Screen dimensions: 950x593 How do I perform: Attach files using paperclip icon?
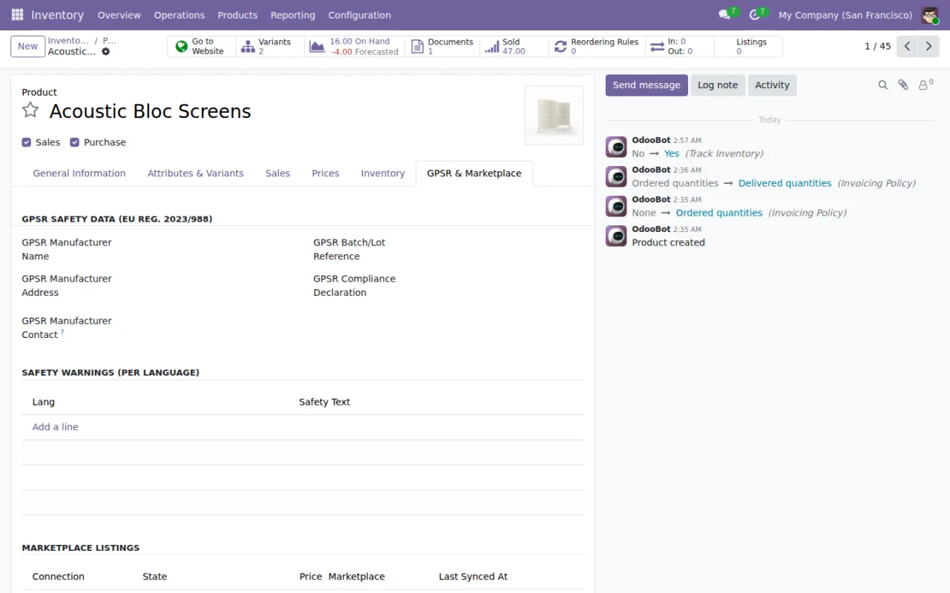click(903, 85)
